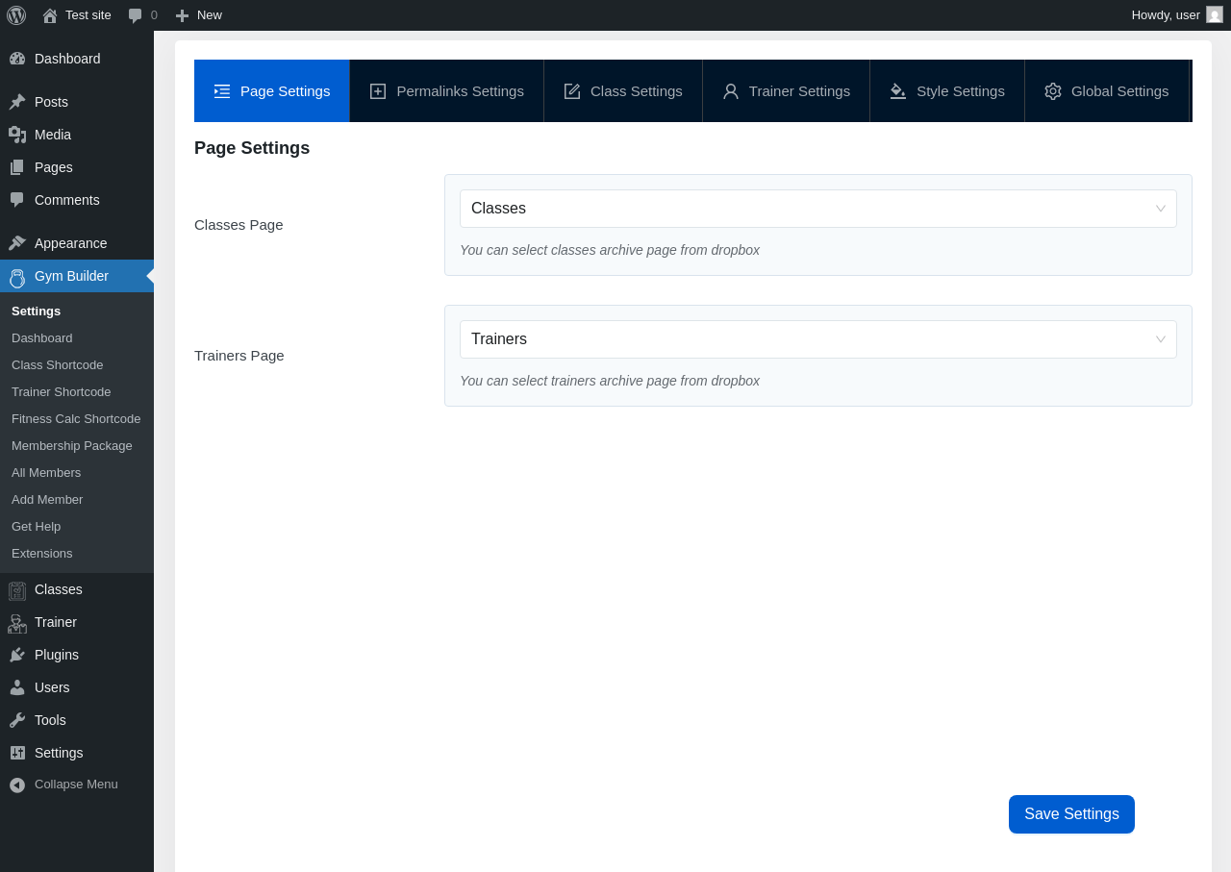The width and height of the screenshot is (1231, 872).
Task: Open the Classes Page dropdown
Action: 817,209
